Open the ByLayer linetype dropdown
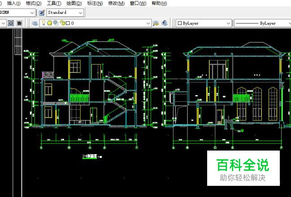 262,23
